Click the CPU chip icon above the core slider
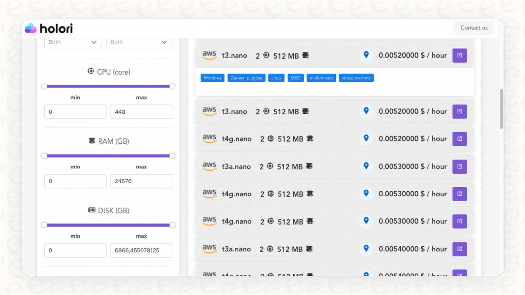Image resolution: width=525 pixels, height=295 pixels. (91, 71)
